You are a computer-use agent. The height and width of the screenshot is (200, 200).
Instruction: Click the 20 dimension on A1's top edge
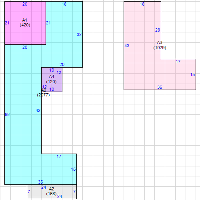[x=25, y=4]
